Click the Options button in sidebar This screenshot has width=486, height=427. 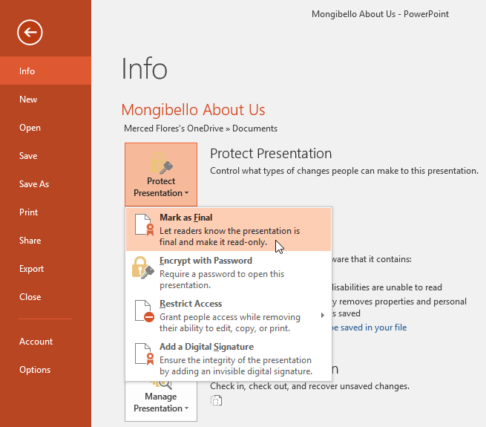[x=35, y=370]
